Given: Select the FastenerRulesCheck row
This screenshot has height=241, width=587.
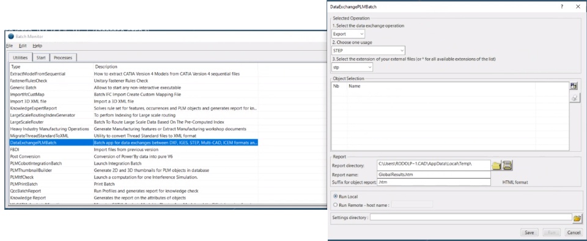Looking at the screenshot, I should (x=134, y=81).
